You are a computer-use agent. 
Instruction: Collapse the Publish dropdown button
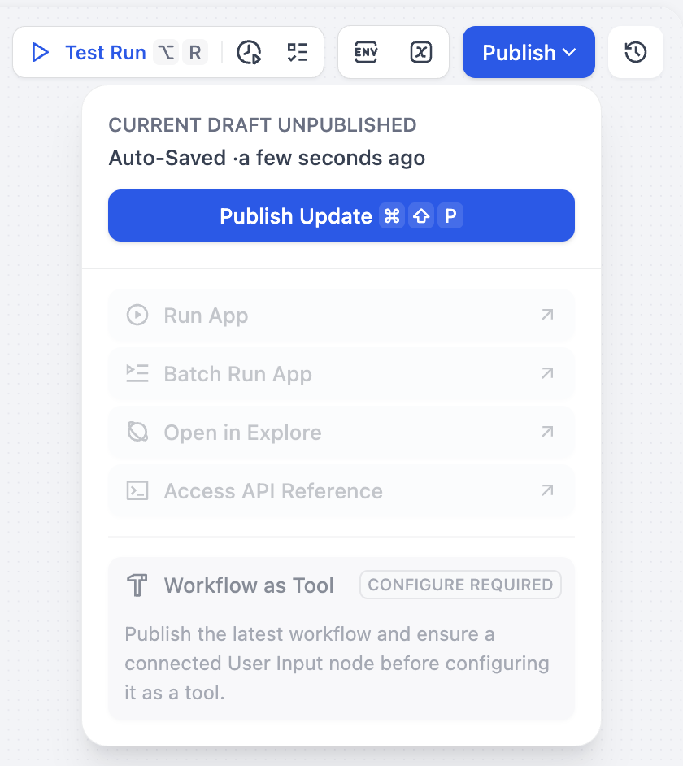(529, 52)
